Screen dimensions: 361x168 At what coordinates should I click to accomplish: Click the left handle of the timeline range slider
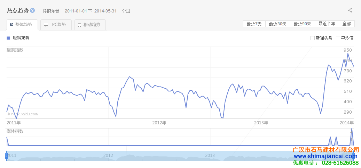7,156
